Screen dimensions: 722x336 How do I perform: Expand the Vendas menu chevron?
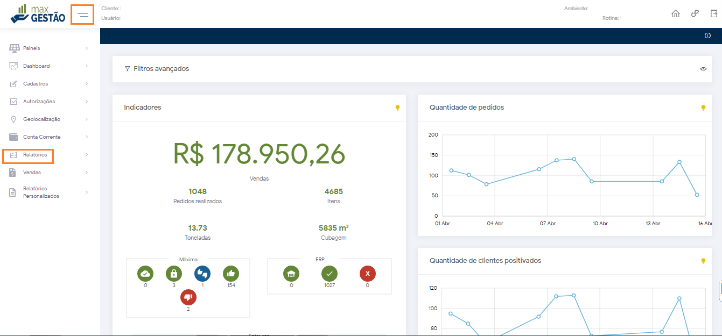pyautogui.click(x=87, y=173)
